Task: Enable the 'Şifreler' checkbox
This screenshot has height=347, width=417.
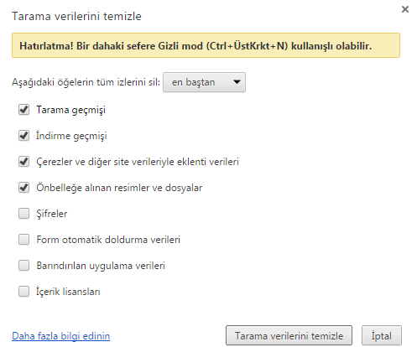Action: [x=23, y=214]
